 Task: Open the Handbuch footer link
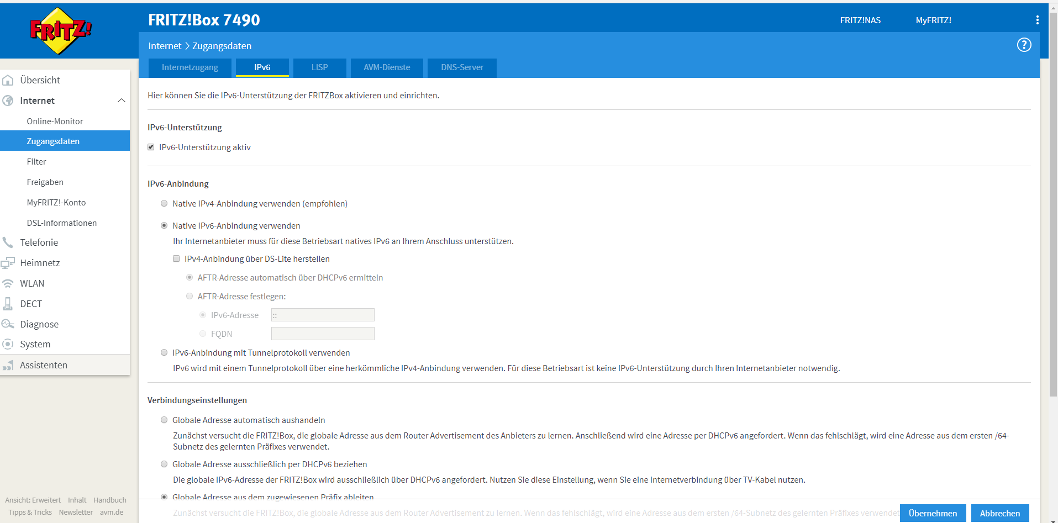coord(110,500)
